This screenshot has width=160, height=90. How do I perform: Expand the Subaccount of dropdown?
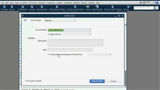[x=90, y=34]
